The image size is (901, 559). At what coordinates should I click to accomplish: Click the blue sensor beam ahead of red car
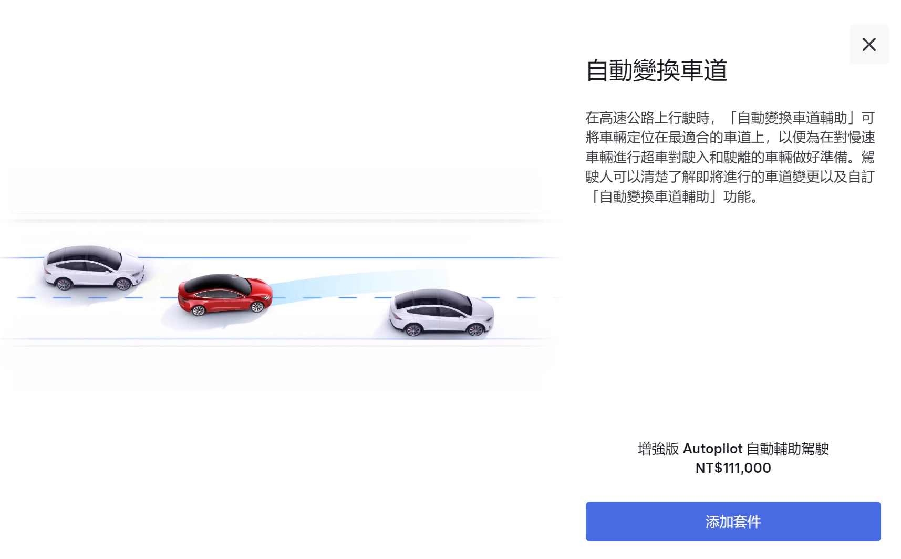pyautogui.click(x=357, y=284)
